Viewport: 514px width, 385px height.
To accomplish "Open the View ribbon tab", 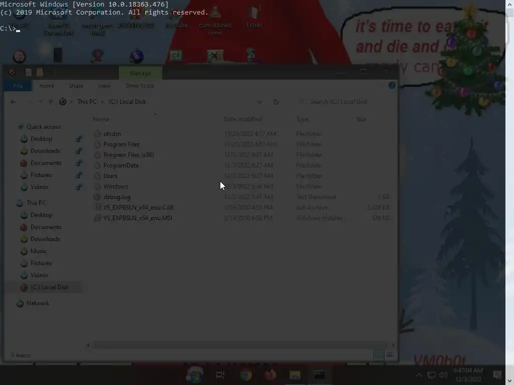I will (104, 86).
